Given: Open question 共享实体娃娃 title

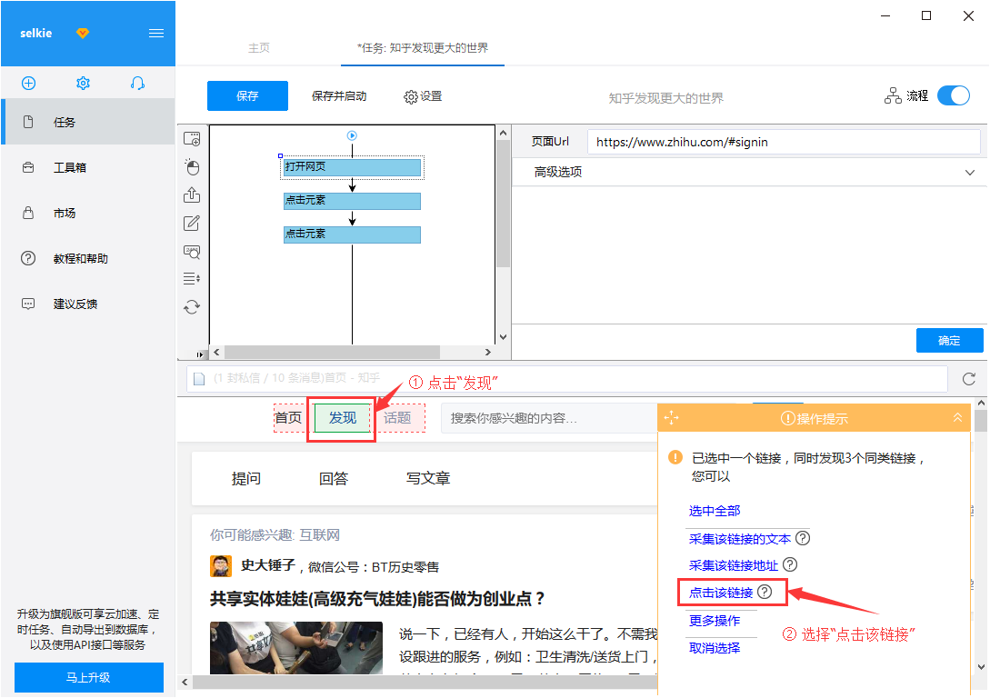Looking at the screenshot, I should (377, 599).
